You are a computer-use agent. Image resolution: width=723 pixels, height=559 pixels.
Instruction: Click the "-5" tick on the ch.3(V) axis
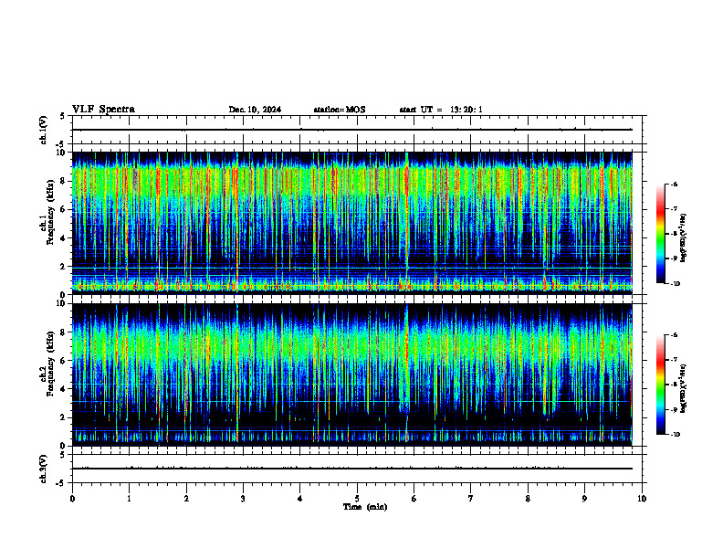[61, 483]
